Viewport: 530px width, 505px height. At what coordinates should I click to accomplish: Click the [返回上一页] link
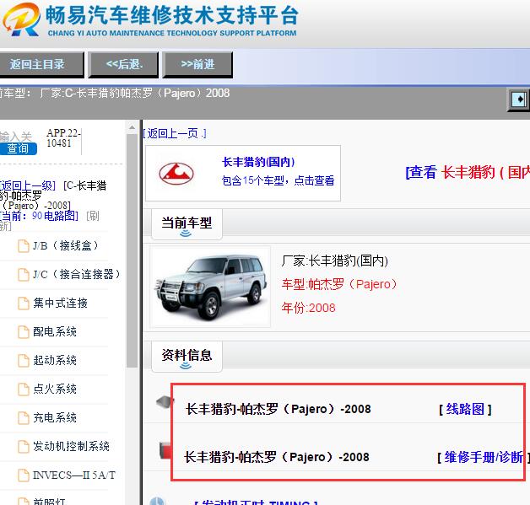175,134
